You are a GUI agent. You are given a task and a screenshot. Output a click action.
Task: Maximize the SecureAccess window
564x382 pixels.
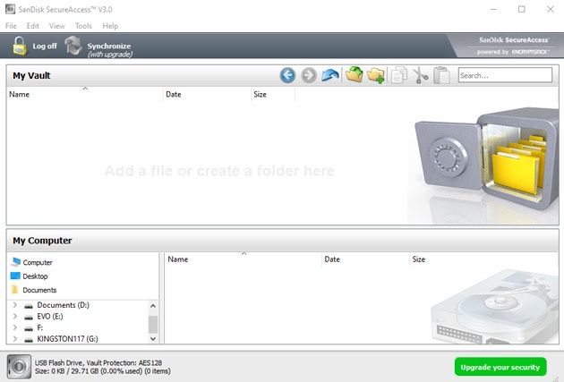522,9
